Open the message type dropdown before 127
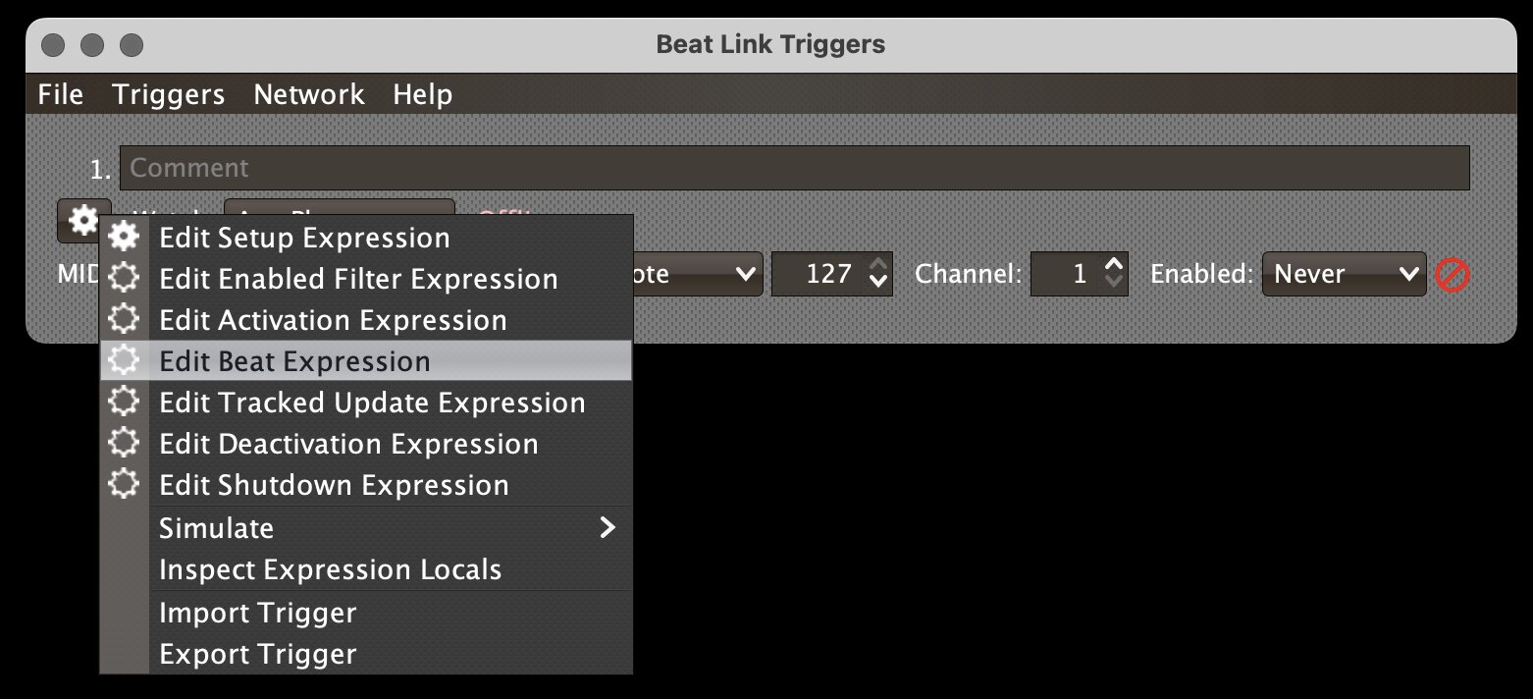 [x=697, y=274]
